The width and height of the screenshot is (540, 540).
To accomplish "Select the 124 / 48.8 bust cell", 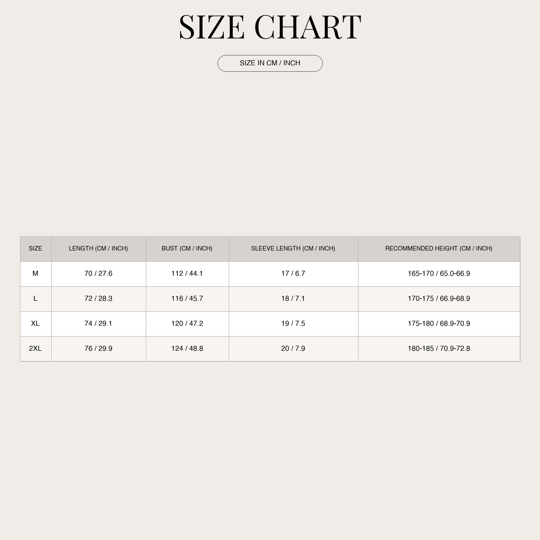I will click(x=187, y=349).
